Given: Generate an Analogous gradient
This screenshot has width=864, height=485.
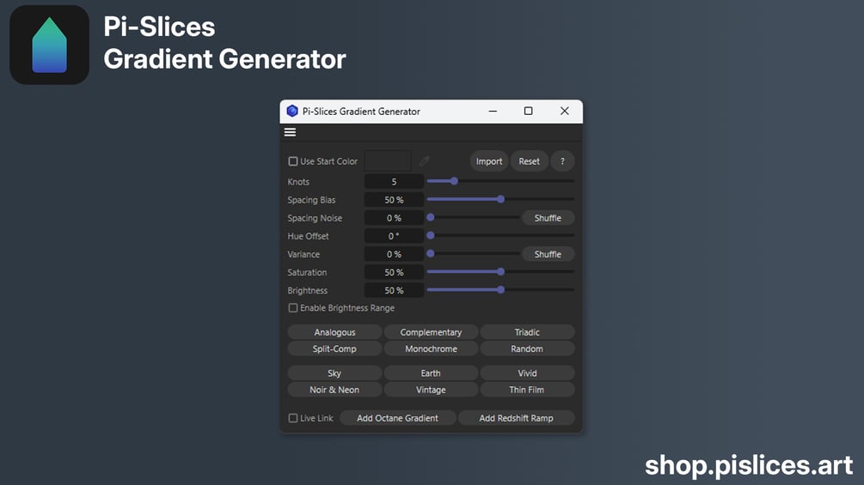Looking at the screenshot, I should [334, 332].
